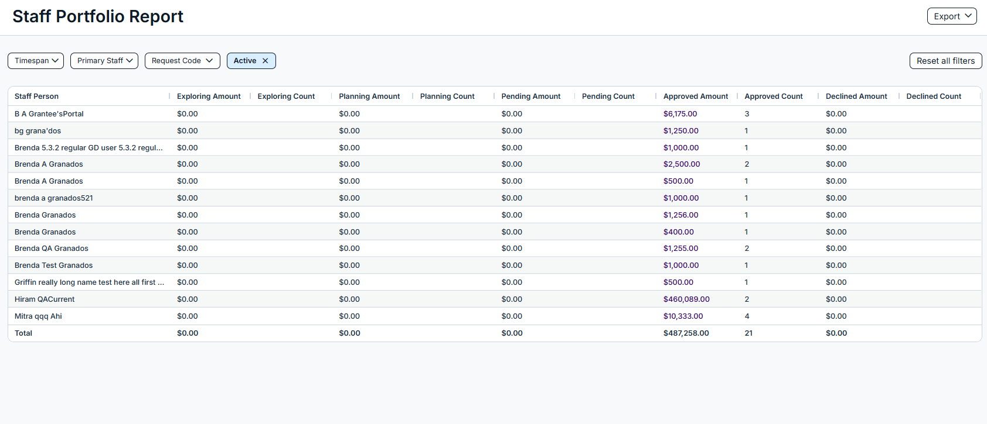The image size is (987, 424).
Task: Sort by Planning Count column header
Action: [447, 96]
